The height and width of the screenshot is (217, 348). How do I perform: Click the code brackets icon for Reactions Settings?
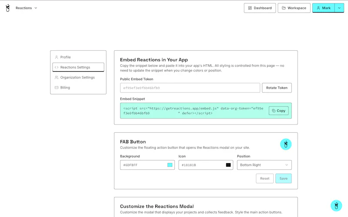pos(57,67)
